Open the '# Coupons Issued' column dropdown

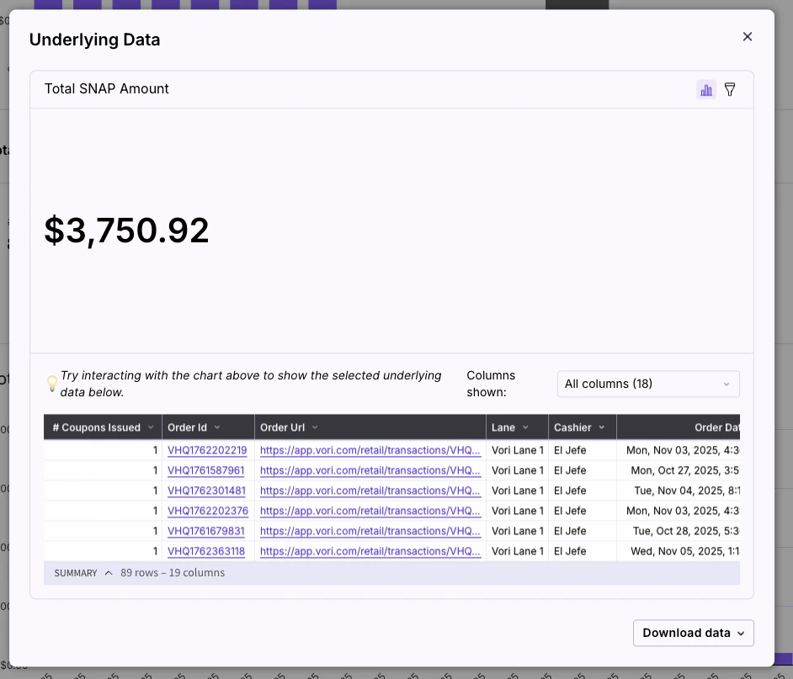pos(152,427)
